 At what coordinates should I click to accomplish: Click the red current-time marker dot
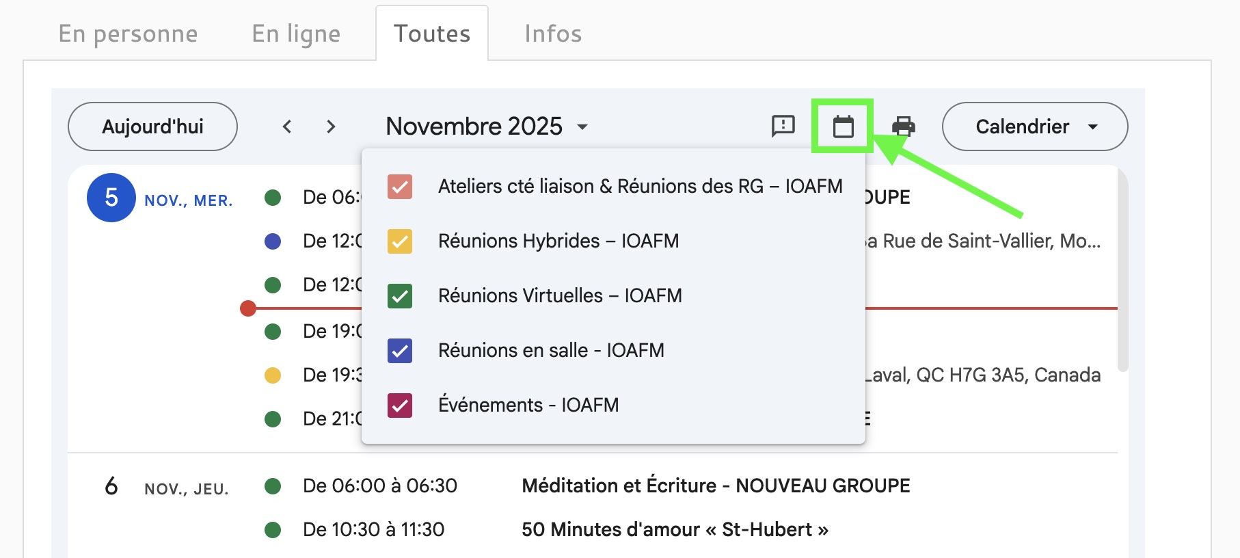(x=248, y=308)
